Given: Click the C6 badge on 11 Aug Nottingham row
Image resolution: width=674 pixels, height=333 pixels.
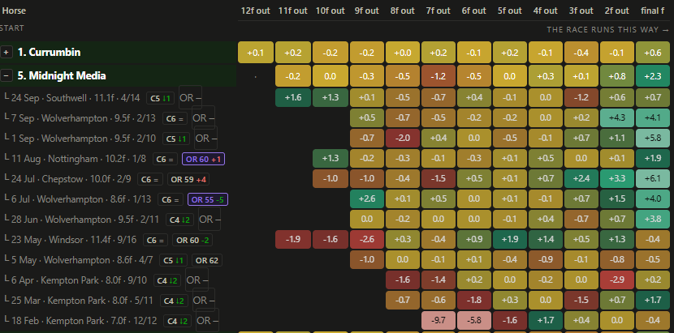Looking at the screenshot, I should [166, 159].
